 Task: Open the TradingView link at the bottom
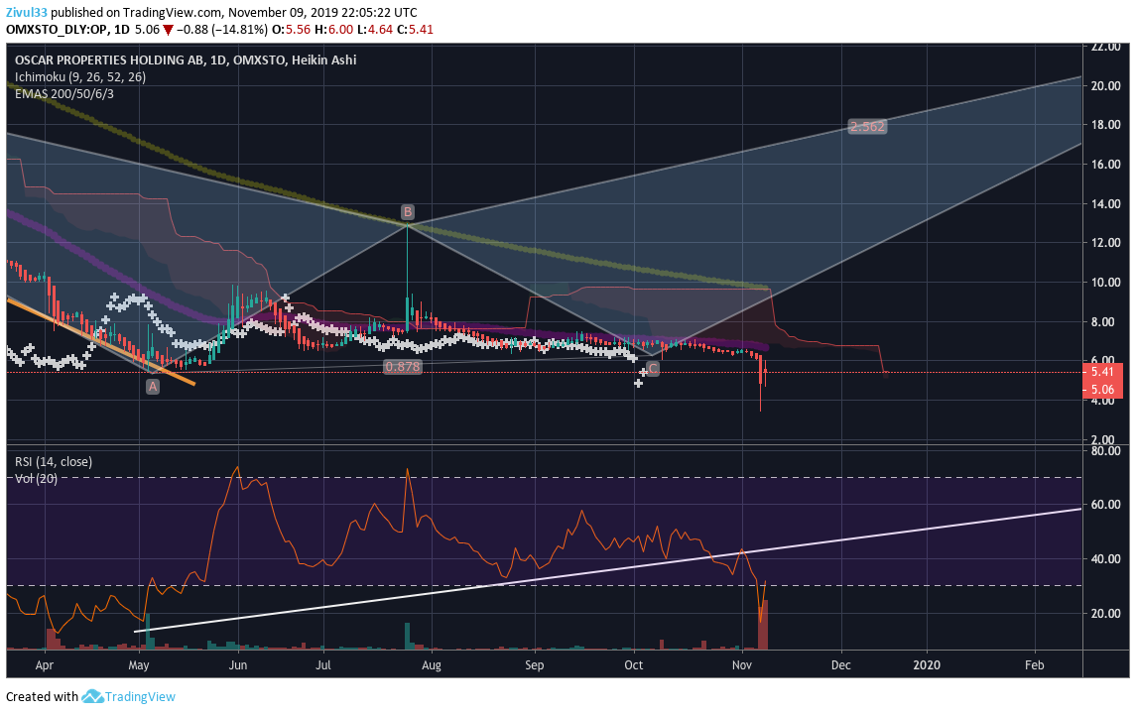140,696
